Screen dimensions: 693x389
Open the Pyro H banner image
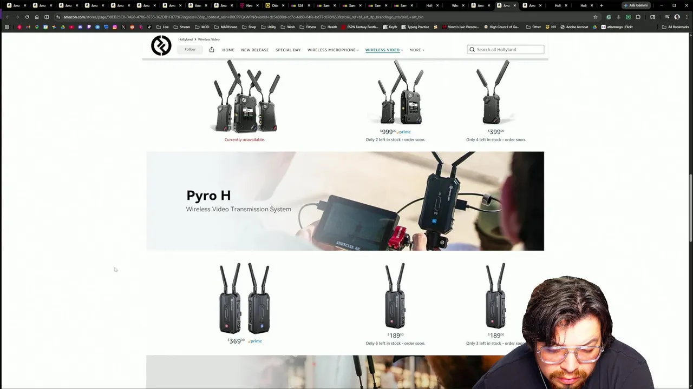[345, 201]
